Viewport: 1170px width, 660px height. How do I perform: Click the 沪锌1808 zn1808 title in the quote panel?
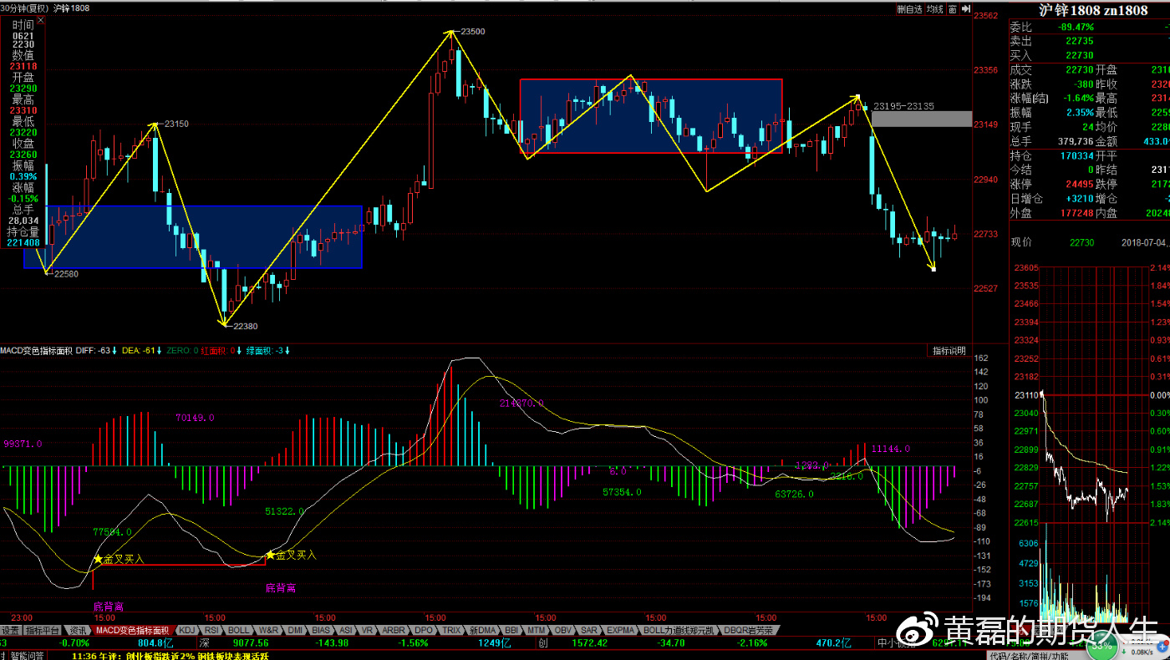(1092, 10)
